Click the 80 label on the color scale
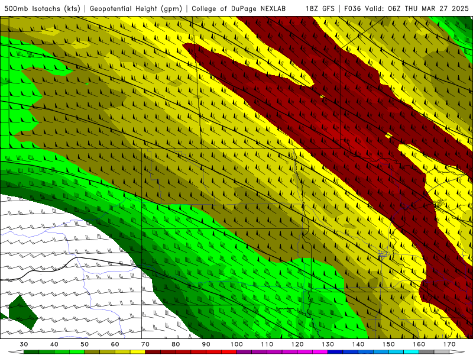Viewport: 473px width, 355px height. click(176, 344)
